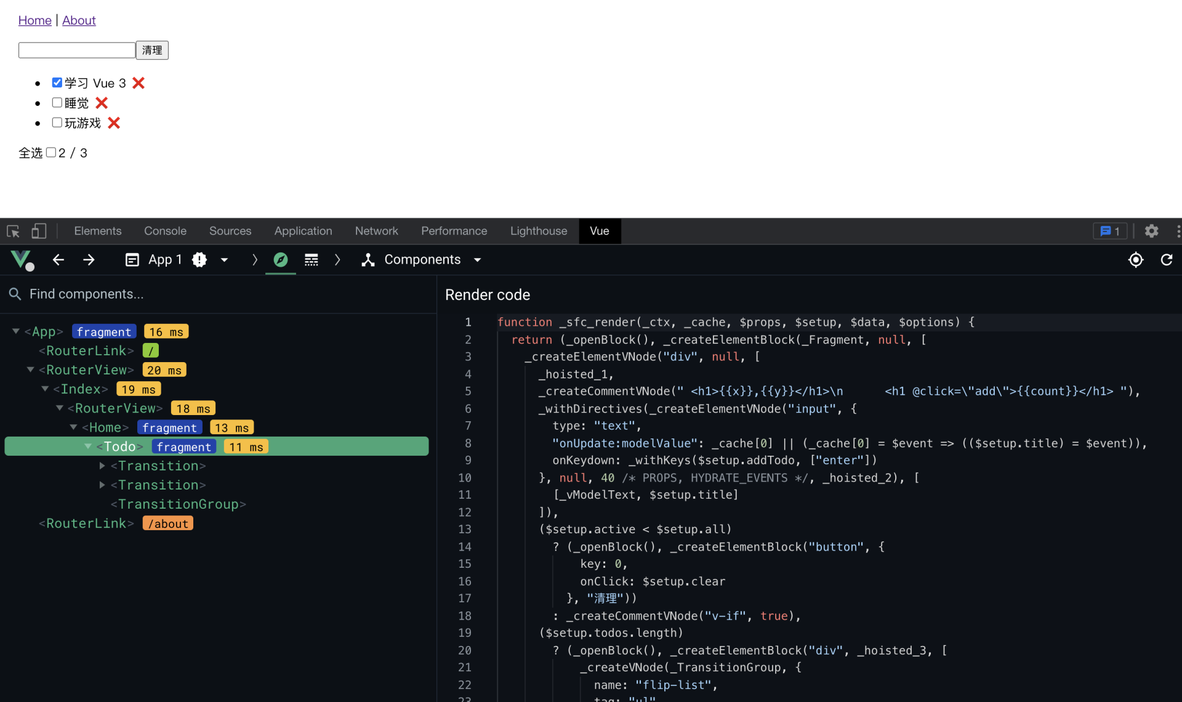Toggle the 睡觉 checkbox
Image resolution: width=1182 pixels, height=702 pixels.
(56, 102)
